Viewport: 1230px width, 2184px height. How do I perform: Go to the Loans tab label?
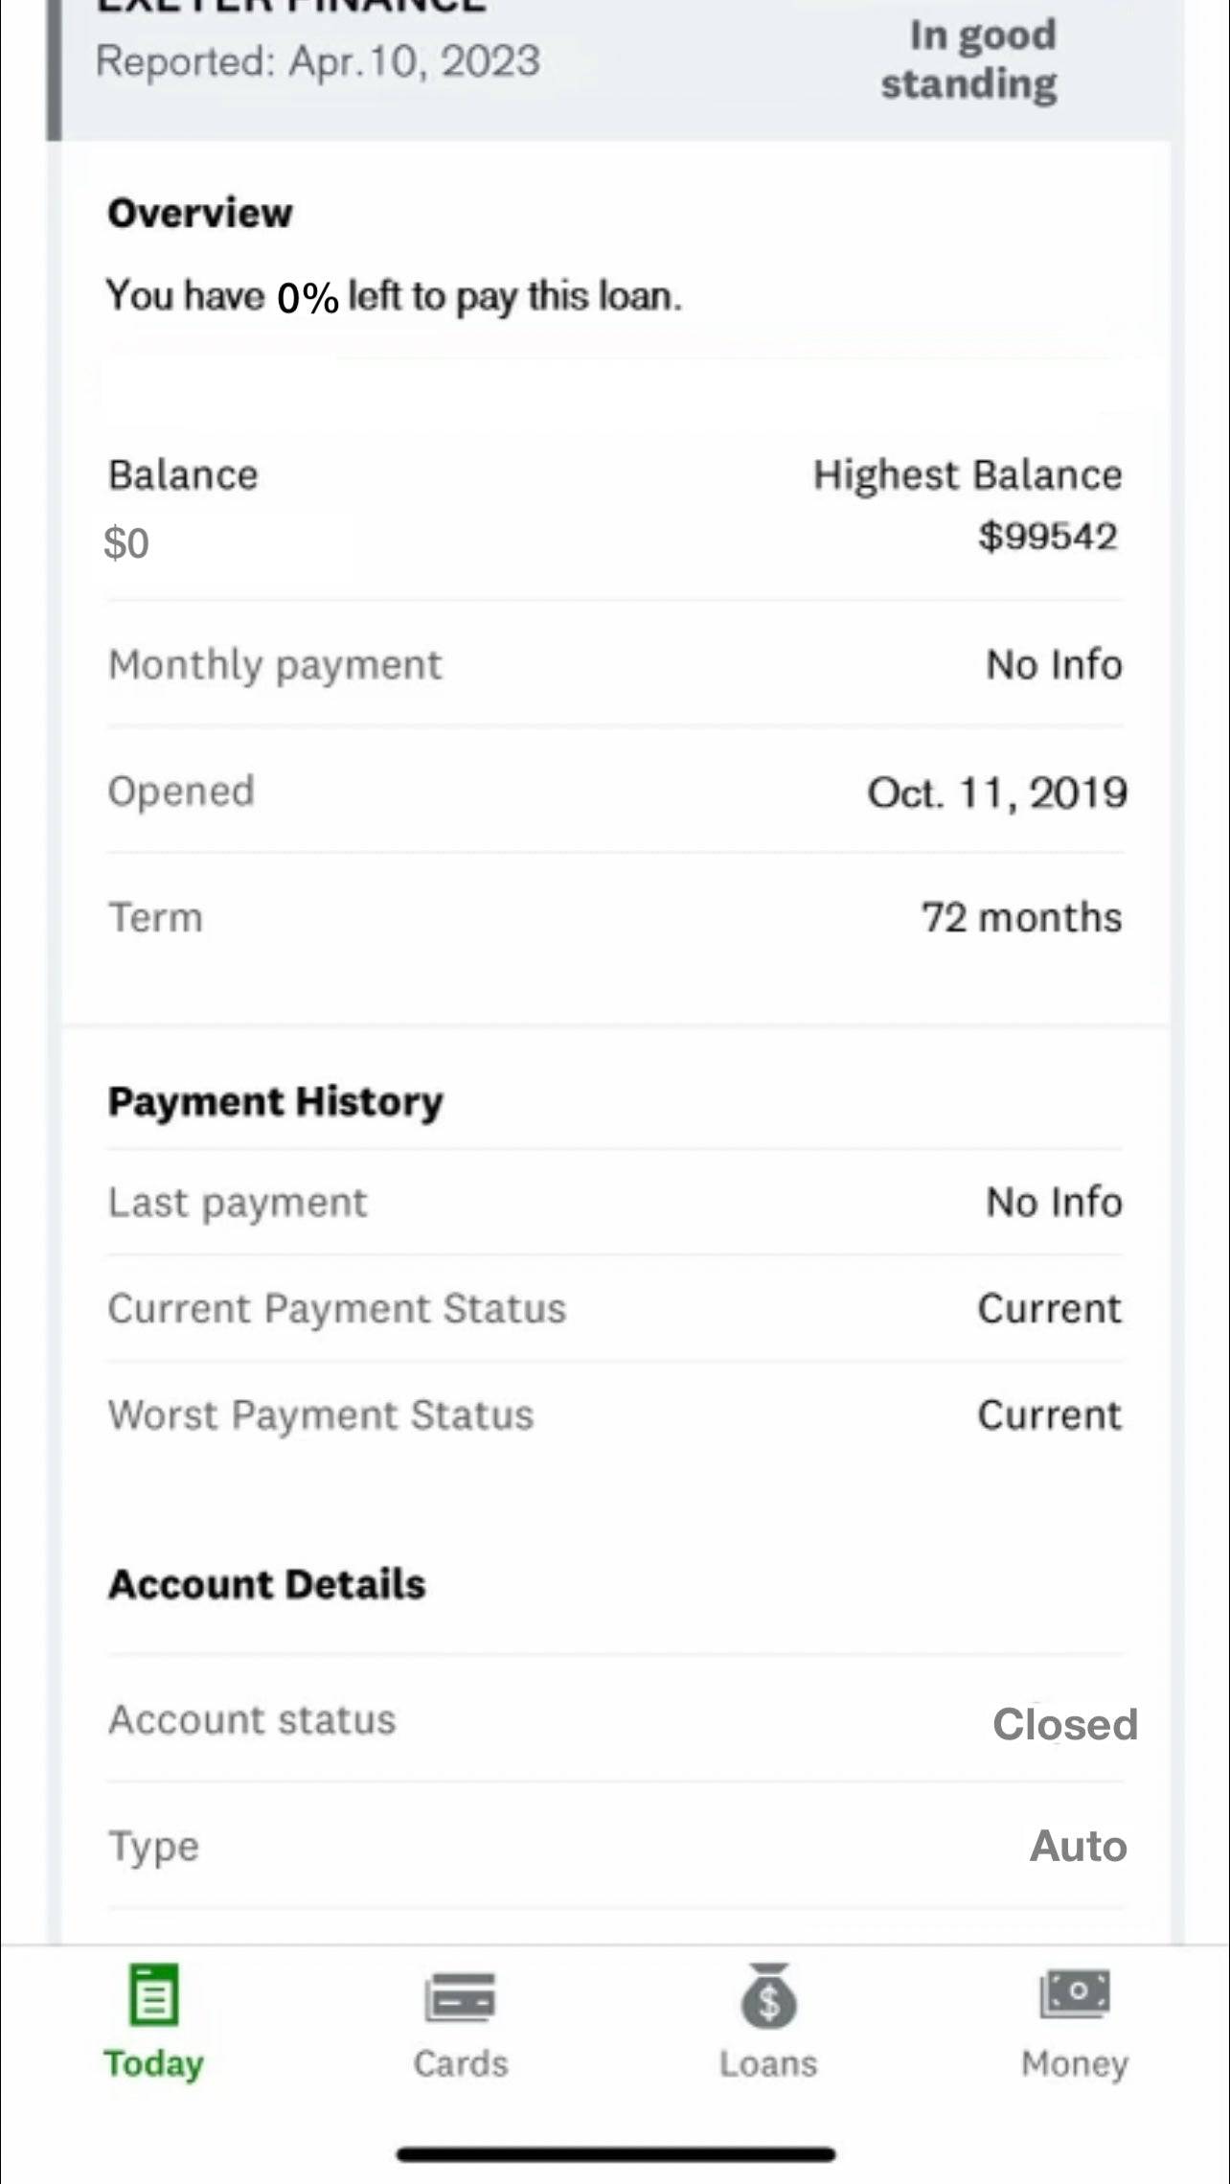(x=768, y=2063)
